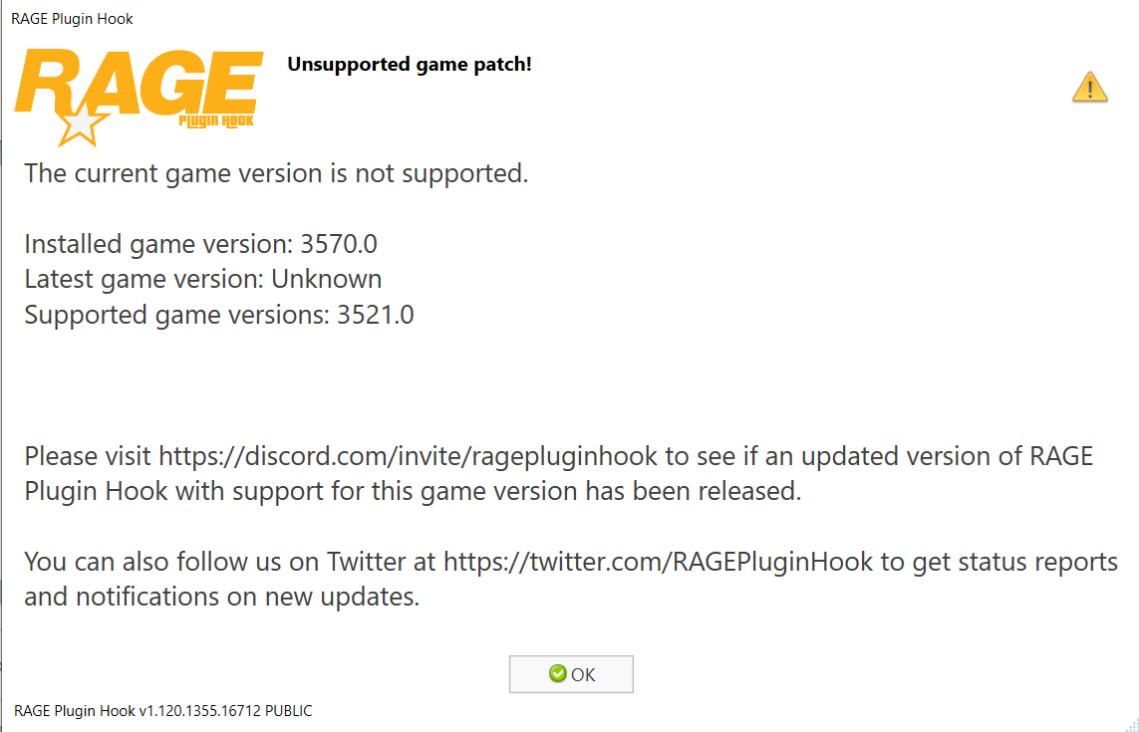Click the RAGE Plugin Hook logo
Viewport: 1139px width, 732px height.
point(139,97)
